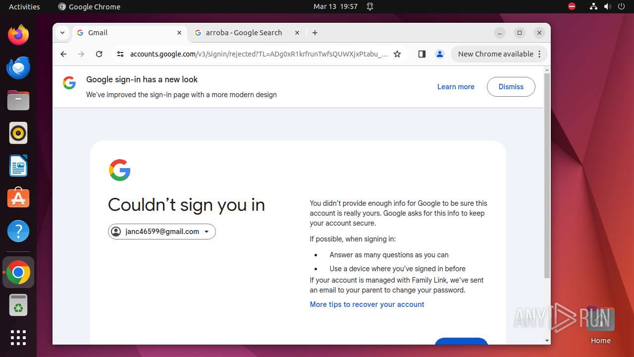Screen dimensions: 634x357
Task: Select 'Use a device where you've signed in before'
Action: tap(397, 269)
